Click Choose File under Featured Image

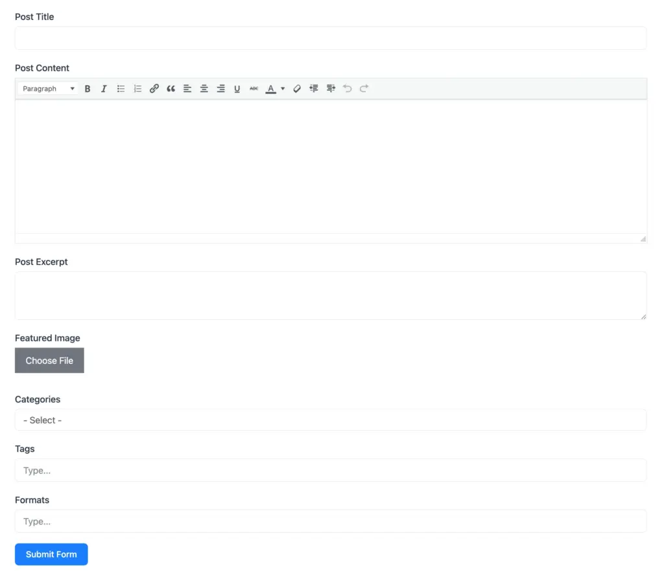click(x=49, y=360)
